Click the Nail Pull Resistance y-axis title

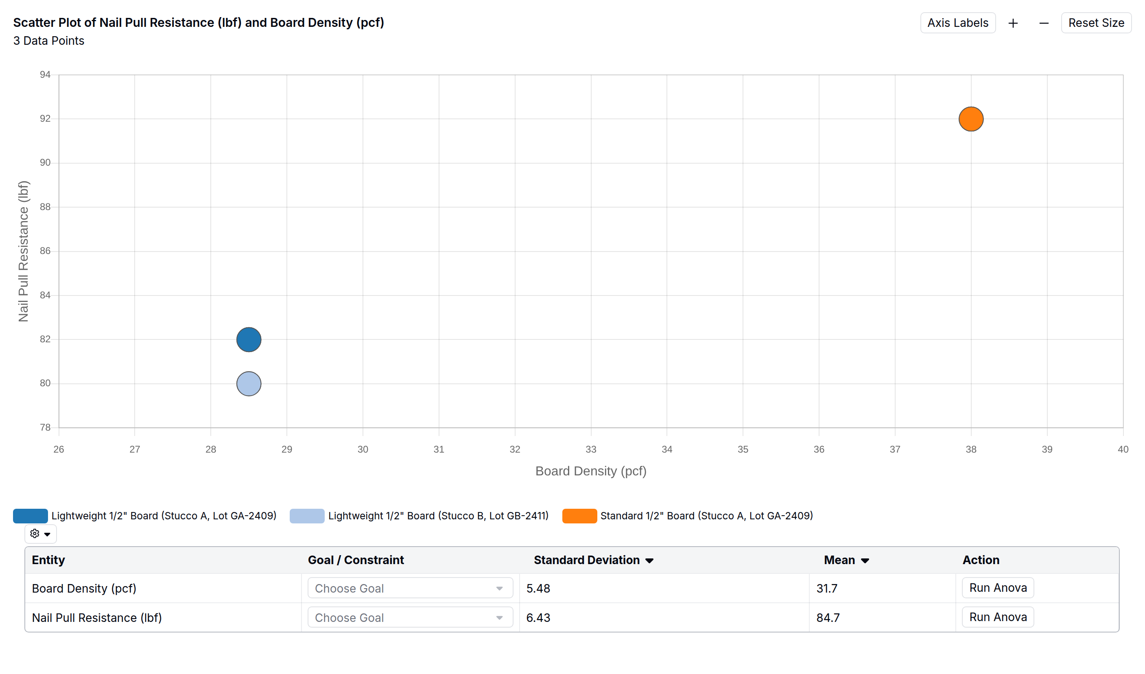(23, 252)
